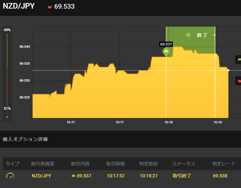241x188 pixels.
Task: Click the 10:17:57 trade time cell
Action: click(115, 176)
